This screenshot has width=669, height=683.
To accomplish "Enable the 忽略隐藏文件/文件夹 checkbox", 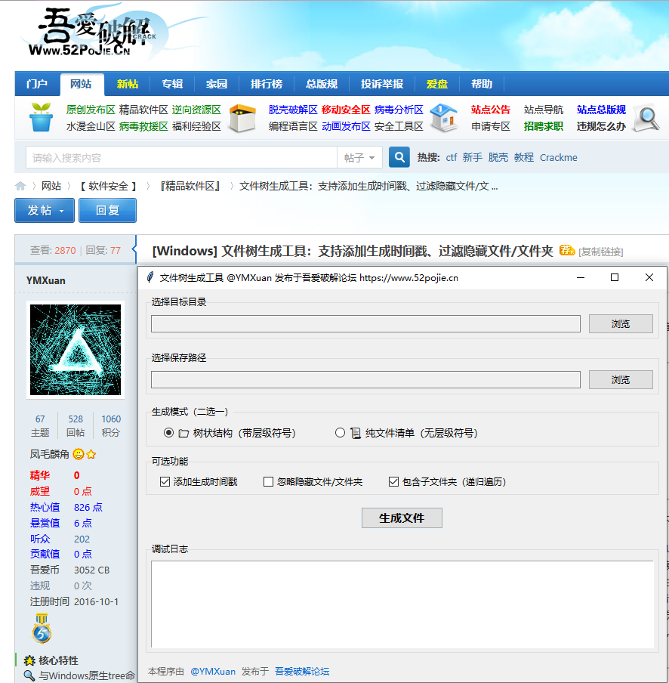I will tap(269, 482).
